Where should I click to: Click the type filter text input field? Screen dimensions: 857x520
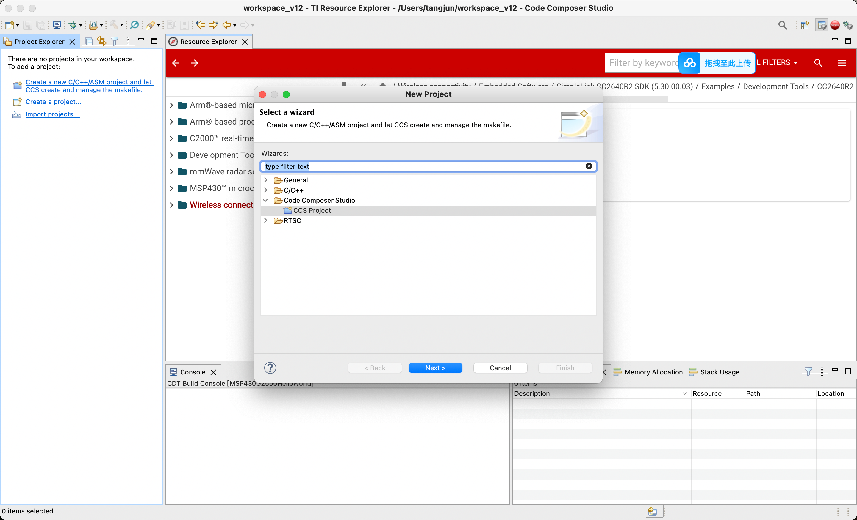pos(423,166)
